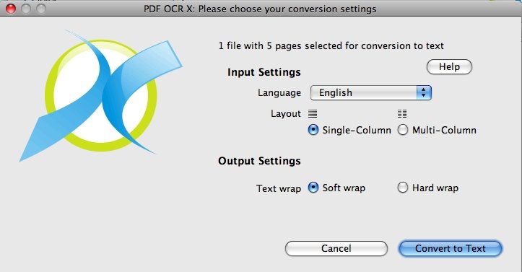This screenshot has height=272, width=522.
Task: Choose Hard wrap for text wrap
Action: [402, 188]
